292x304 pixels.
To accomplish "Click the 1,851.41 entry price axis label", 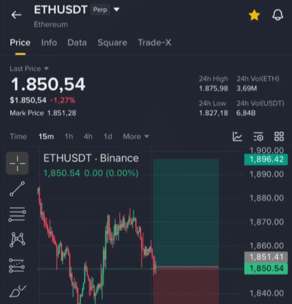I will coord(266,257).
